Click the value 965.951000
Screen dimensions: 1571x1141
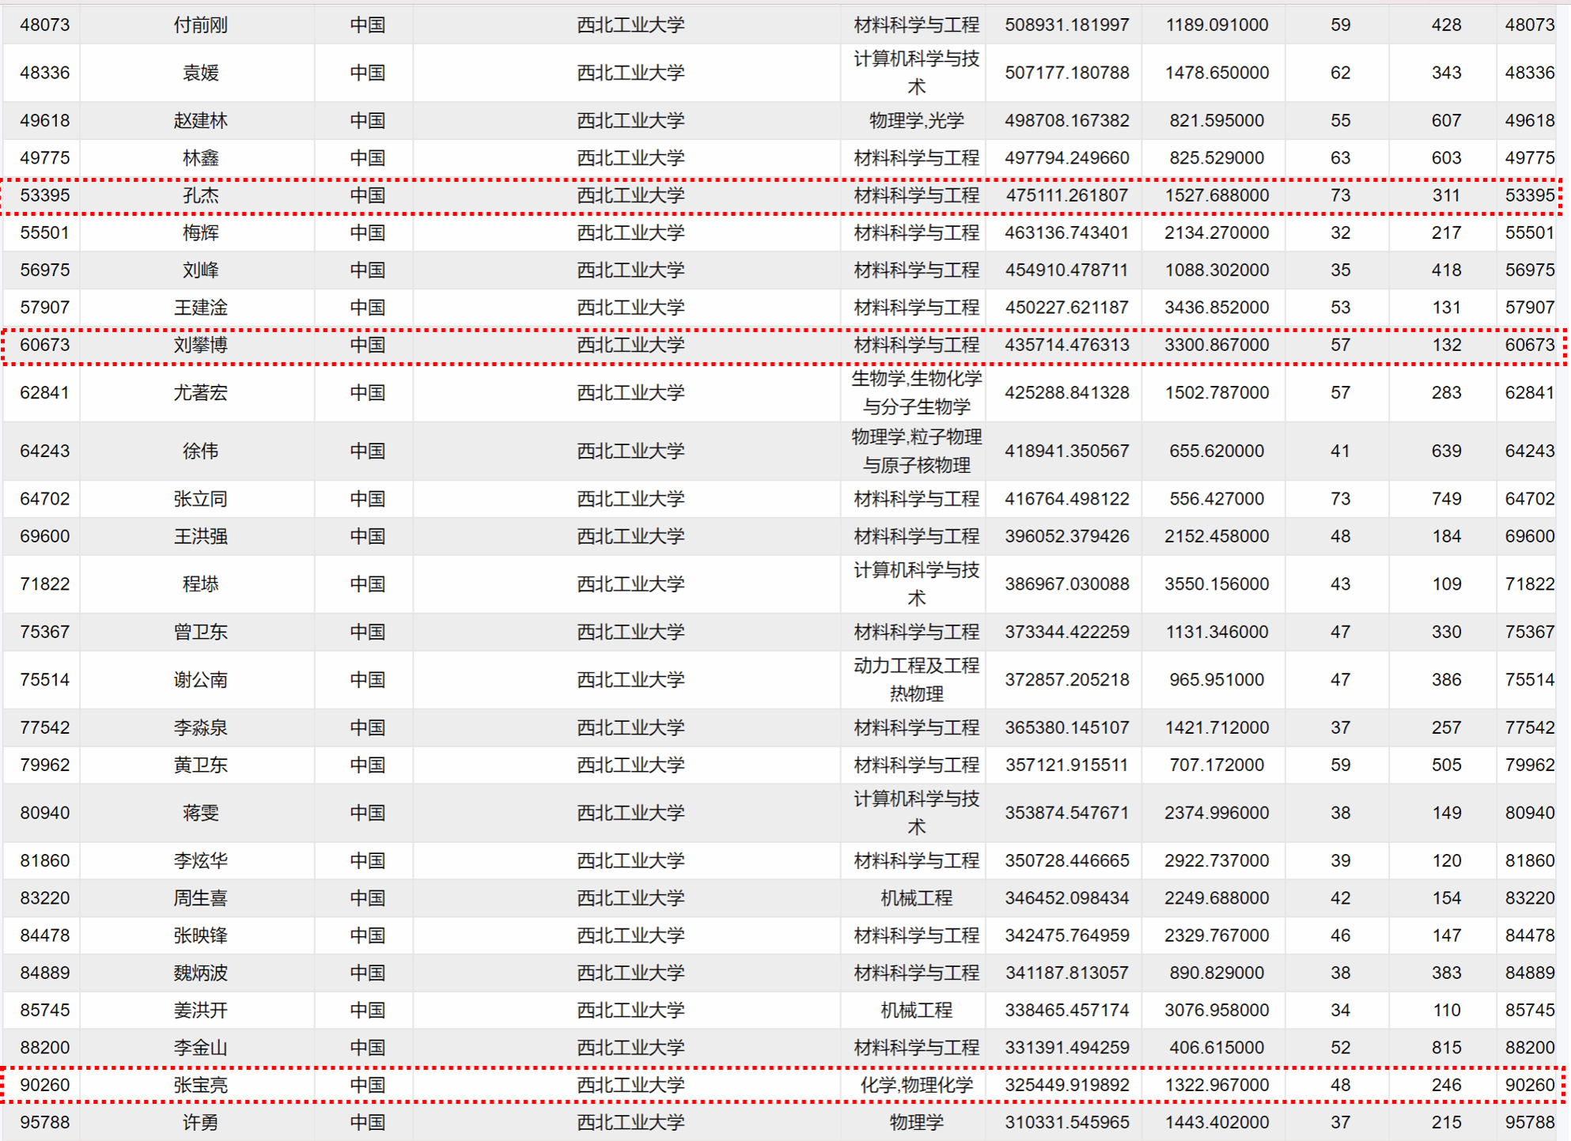(x=1217, y=680)
